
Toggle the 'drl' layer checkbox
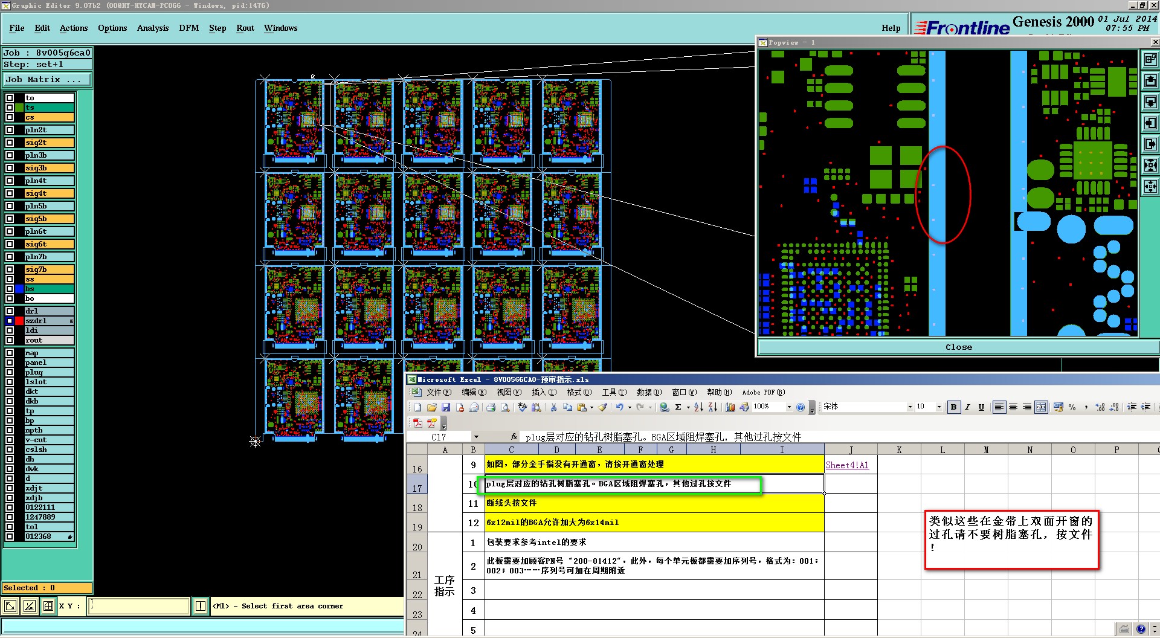pos(10,311)
